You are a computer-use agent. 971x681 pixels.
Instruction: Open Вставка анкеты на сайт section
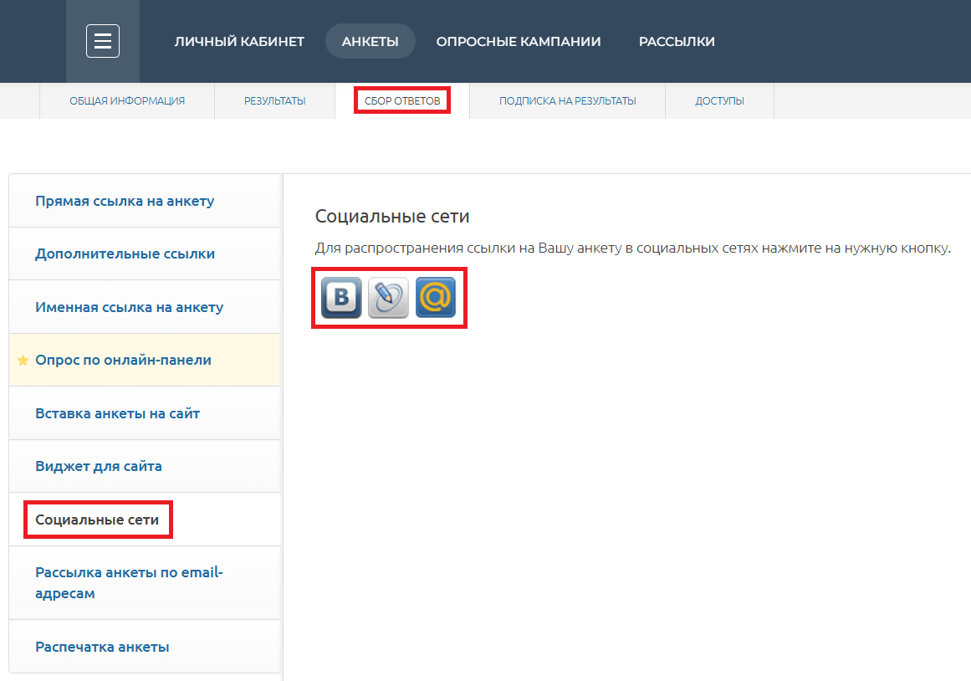(146, 413)
